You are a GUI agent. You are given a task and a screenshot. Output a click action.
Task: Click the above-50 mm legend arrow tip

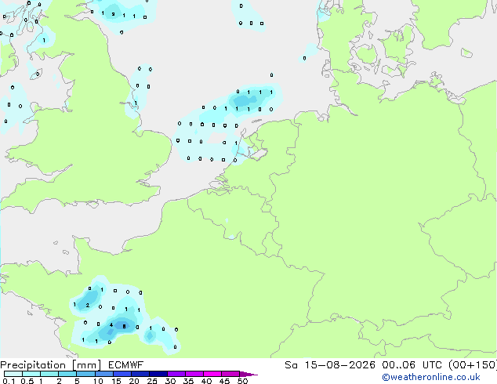click(248, 375)
